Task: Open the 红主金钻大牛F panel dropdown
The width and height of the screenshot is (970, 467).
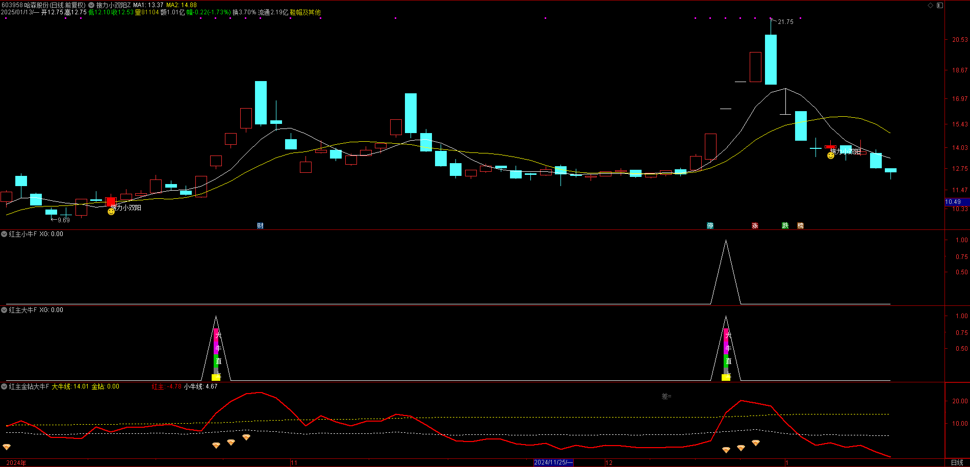Action: (x=4, y=386)
